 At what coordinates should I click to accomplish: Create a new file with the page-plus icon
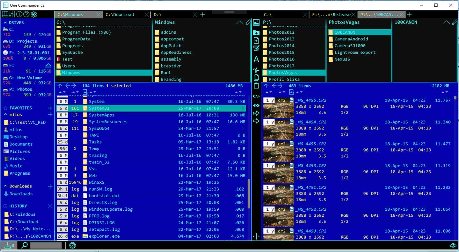pos(256,41)
